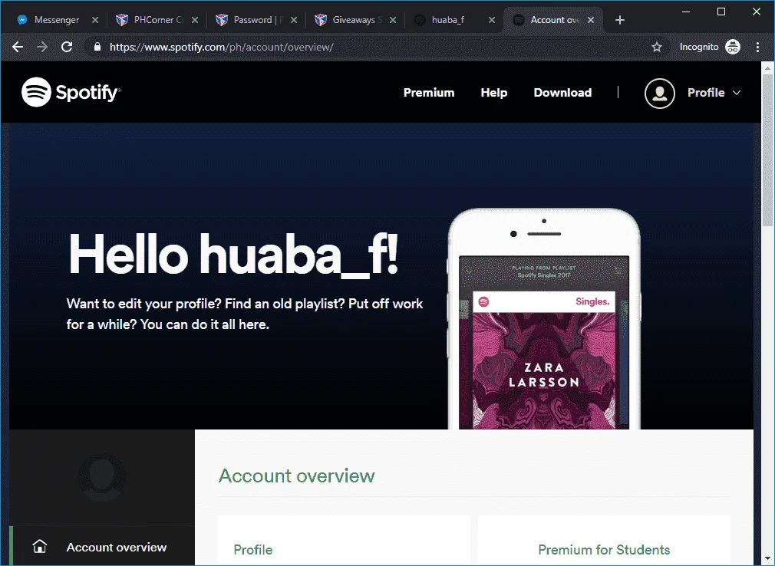Image resolution: width=775 pixels, height=566 pixels.
Task: Reload the page with refresh icon
Action: [67, 47]
